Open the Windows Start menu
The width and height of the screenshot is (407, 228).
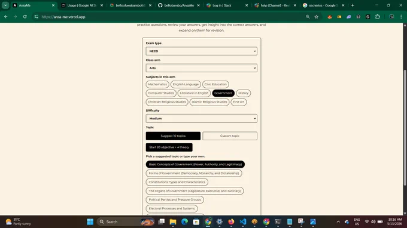pos(90,222)
